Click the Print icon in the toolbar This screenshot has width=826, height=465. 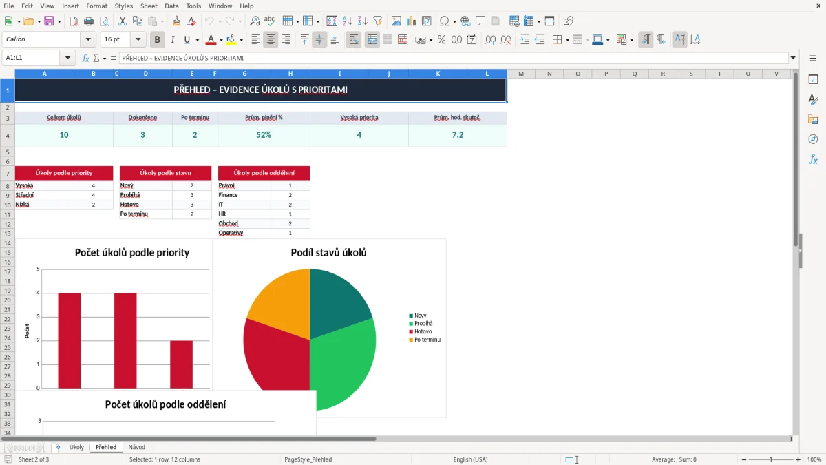tap(89, 21)
